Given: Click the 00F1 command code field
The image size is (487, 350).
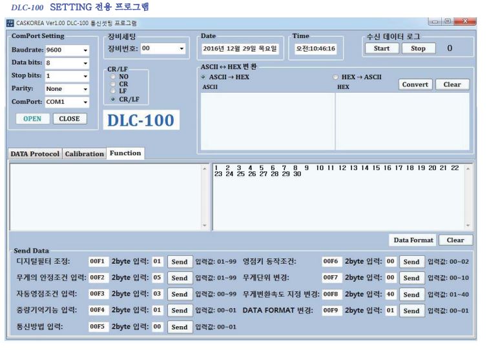Looking at the screenshot, I should coord(98,261).
